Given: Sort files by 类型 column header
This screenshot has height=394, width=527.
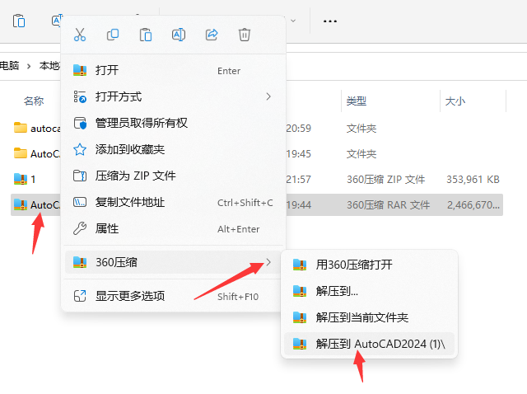Looking at the screenshot, I should 357,101.
